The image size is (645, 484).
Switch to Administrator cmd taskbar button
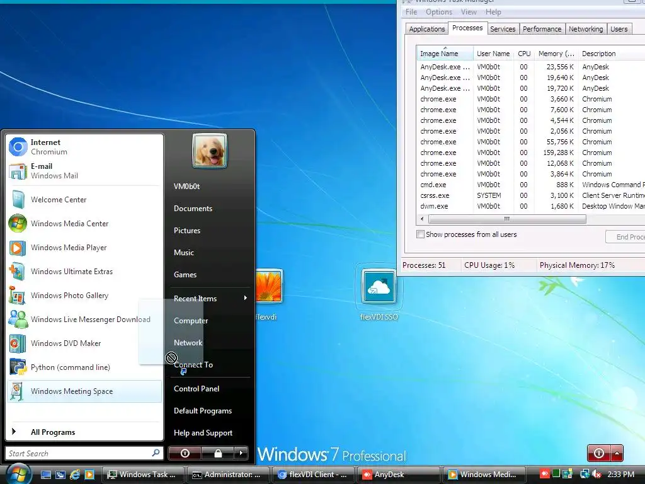(228, 475)
